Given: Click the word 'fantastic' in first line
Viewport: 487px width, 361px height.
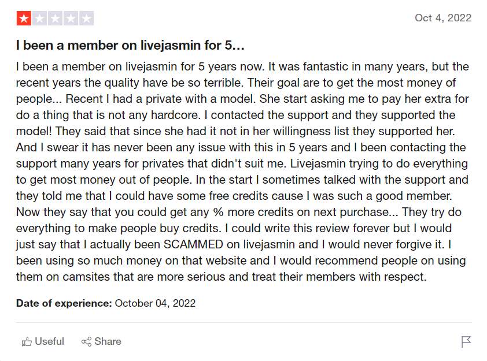Looking at the screenshot, I should [x=326, y=66].
